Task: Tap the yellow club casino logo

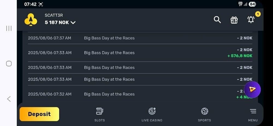Action: (x=31, y=19)
